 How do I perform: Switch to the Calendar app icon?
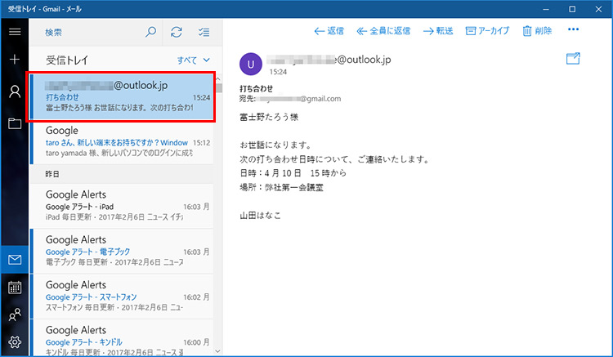pos(14,287)
